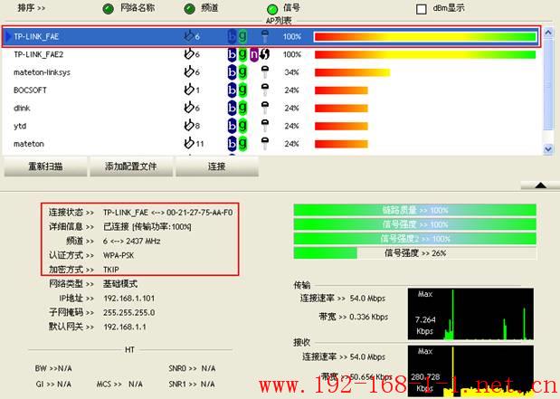Select the dlink network row

click(x=271, y=108)
